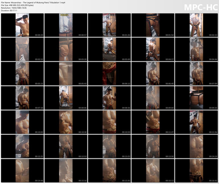Pick the frame marked 00:01:54
Viewport: 219px width, 184px height.
(153, 25)
